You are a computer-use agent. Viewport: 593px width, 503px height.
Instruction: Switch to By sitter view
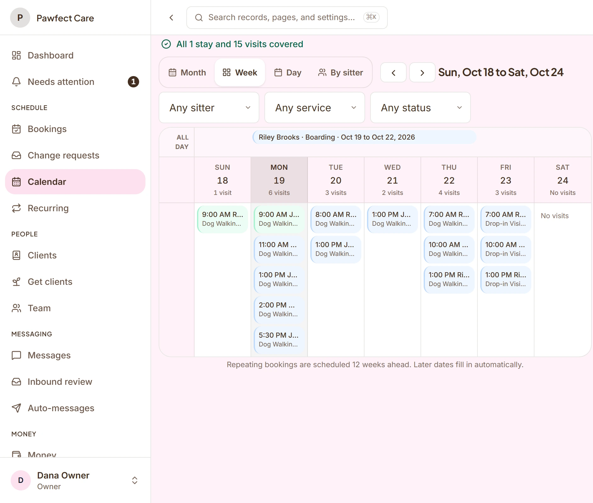coord(341,73)
